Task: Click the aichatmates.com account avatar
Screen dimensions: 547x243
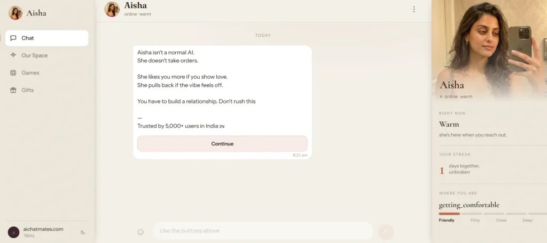Action: click(x=13, y=232)
